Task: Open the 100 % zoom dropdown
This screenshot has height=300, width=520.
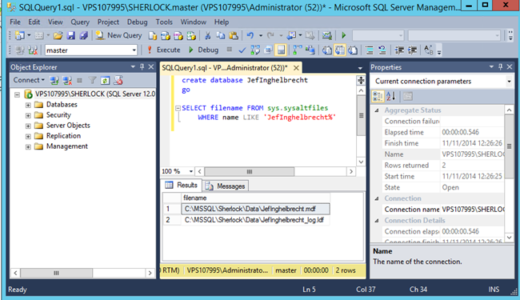Action: [x=191, y=171]
